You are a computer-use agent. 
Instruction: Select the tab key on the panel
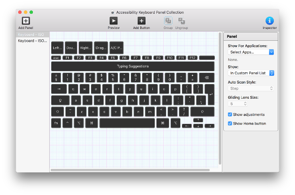pos(59,89)
